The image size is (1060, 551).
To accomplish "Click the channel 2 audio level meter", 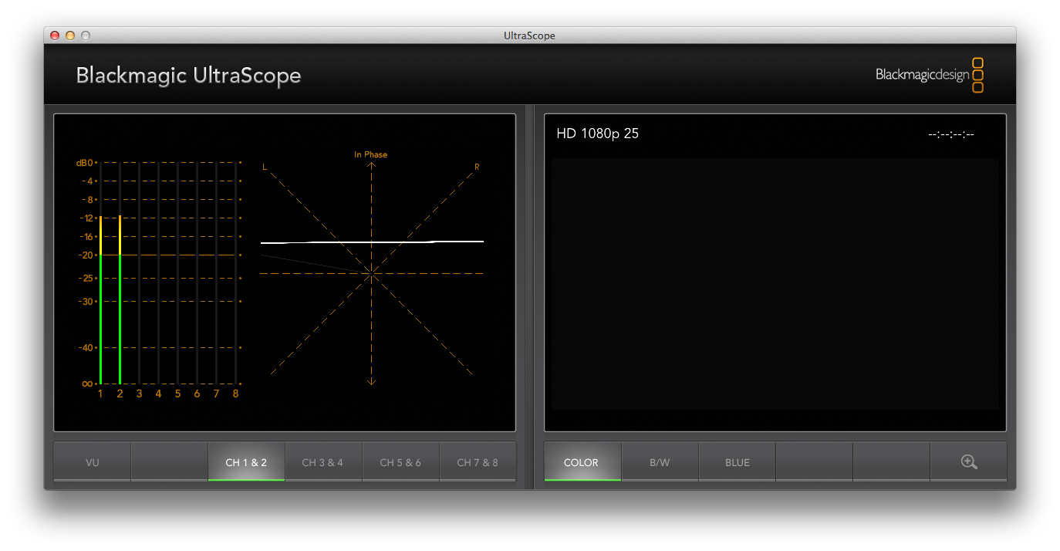I will tap(120, 273).
